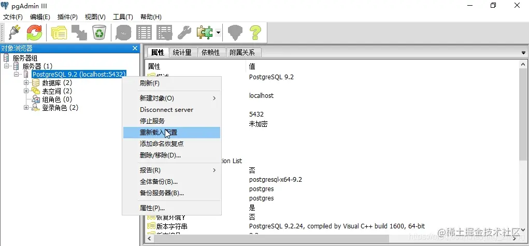This screenshot has width=529, height=246.
Task: Open the 编辑(E) menu
Action: 40,17
